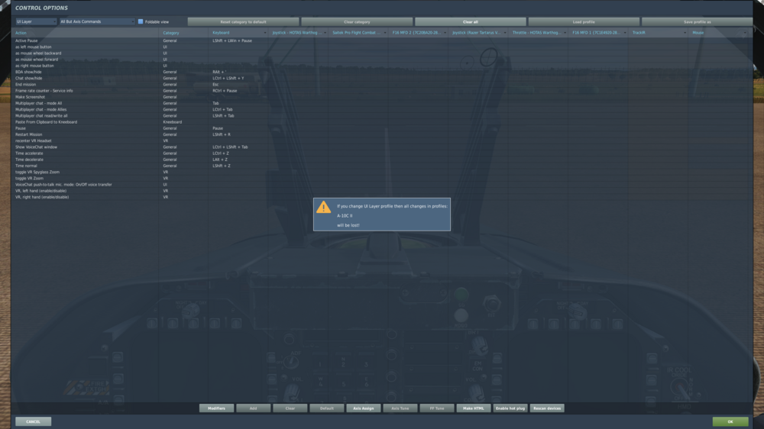Viewport: 764px width, 429px height.
Task: Click the Default button
Action: point(327,408)
